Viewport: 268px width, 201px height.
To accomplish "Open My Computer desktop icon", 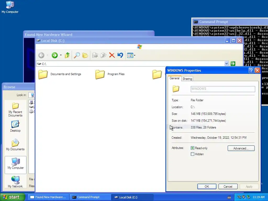I will 10,7.
